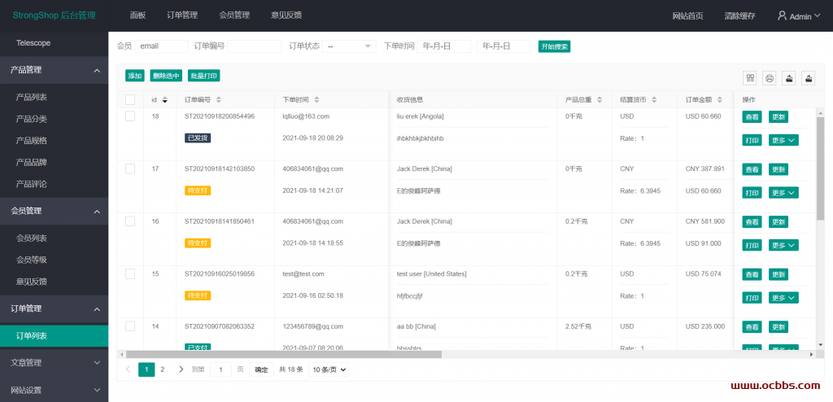This screenshot has height=402, width=833.
Task: Click 打印 for order id 16
Action: click(x=752, y=245)
